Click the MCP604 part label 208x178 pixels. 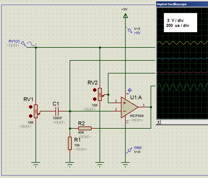coord(137,116)
